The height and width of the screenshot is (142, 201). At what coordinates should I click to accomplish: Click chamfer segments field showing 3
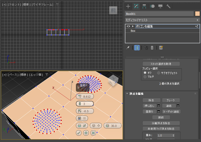point(85,104)
